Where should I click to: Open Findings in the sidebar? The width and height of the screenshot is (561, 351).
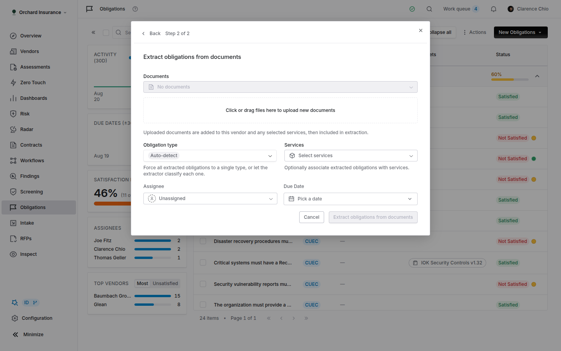click(39, 176)
